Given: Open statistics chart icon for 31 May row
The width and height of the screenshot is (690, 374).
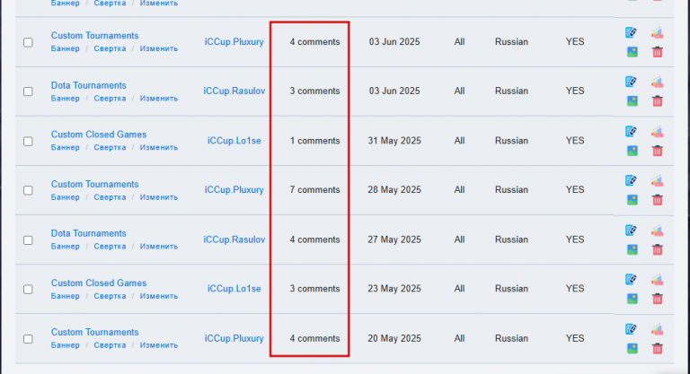Looking at the screenshot, I should 657,132.
